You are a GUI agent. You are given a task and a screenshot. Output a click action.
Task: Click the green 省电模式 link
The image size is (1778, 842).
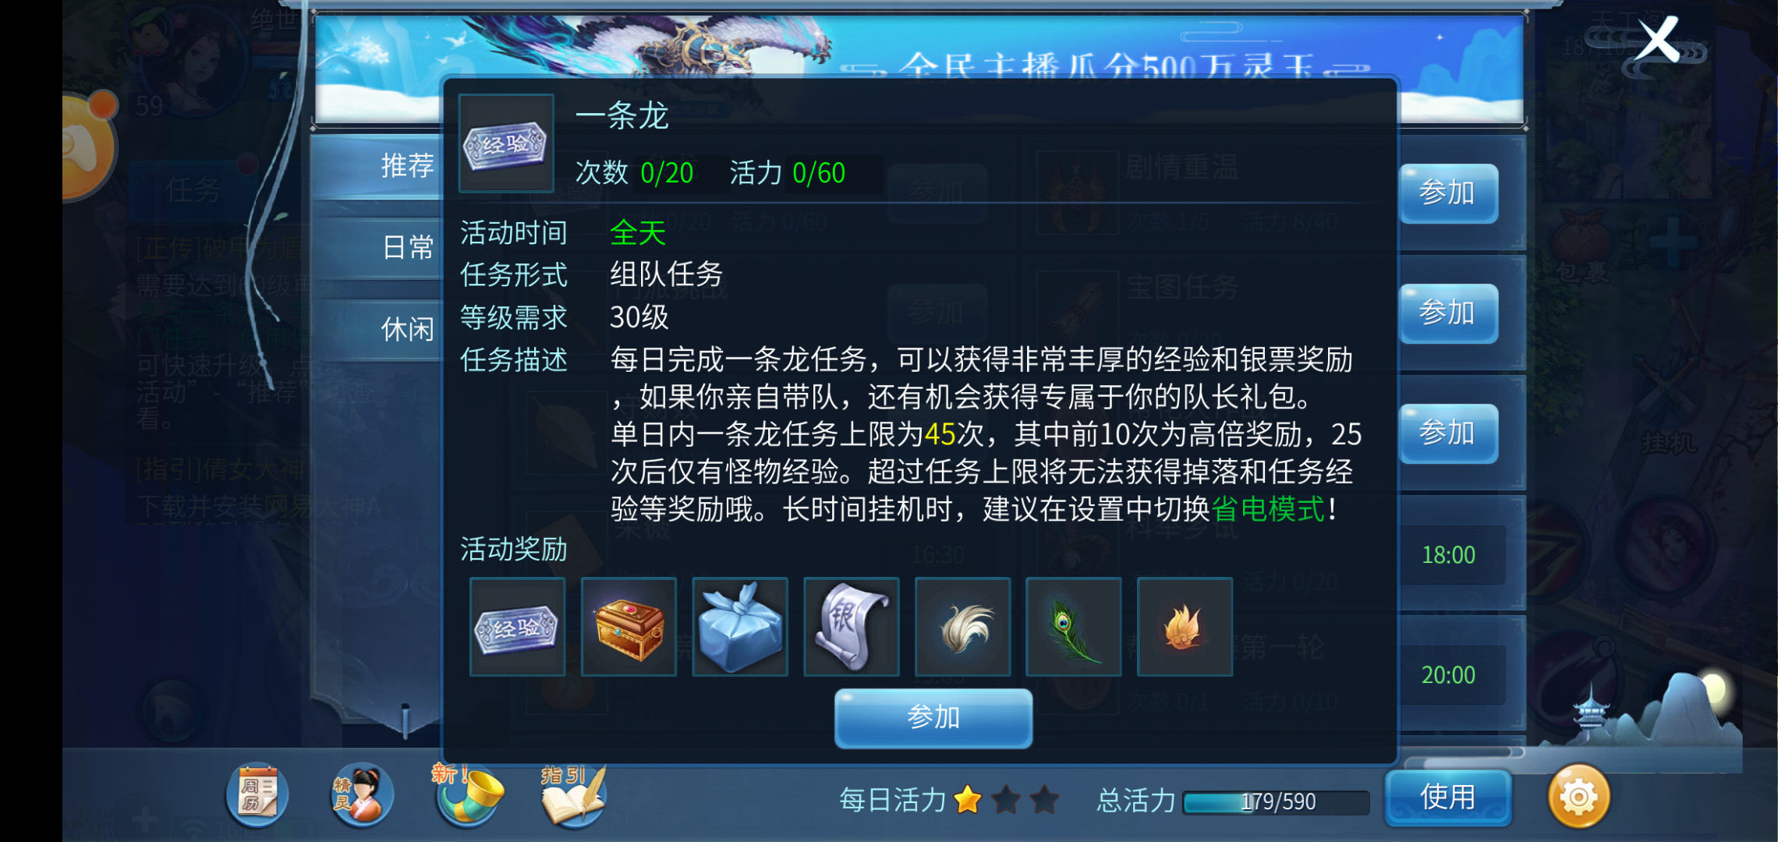[1269, 509]
